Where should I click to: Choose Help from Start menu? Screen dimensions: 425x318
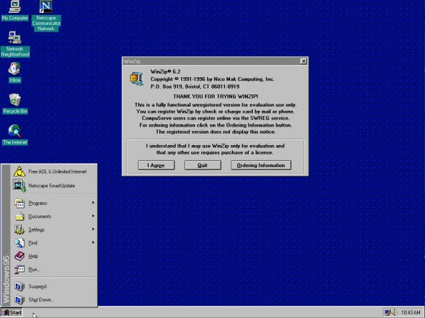(x=54, y=257)
